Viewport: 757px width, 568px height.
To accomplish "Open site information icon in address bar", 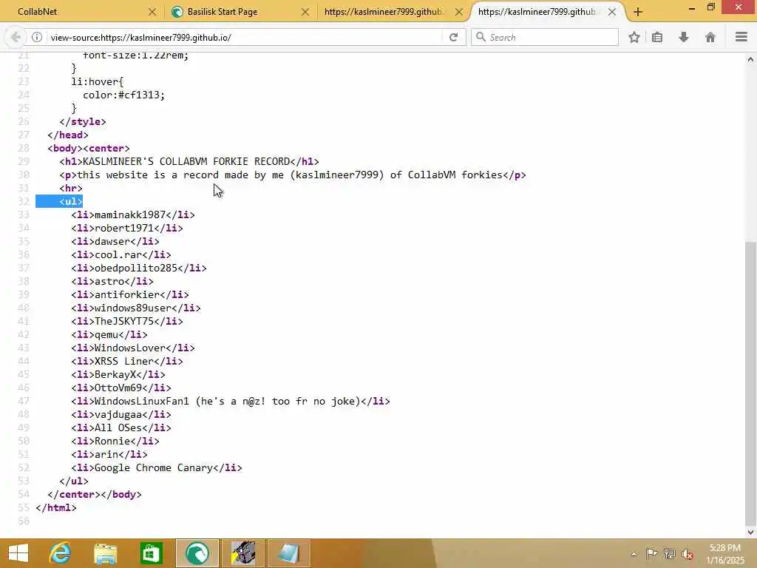I will click(x=37, y=37).
